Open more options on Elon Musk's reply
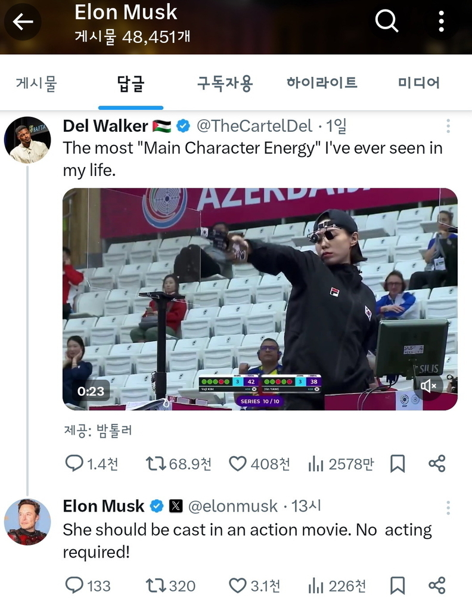 (x=448, y=507)
